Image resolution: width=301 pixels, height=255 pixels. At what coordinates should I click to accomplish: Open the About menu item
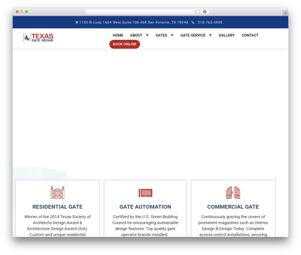(136, 36)
